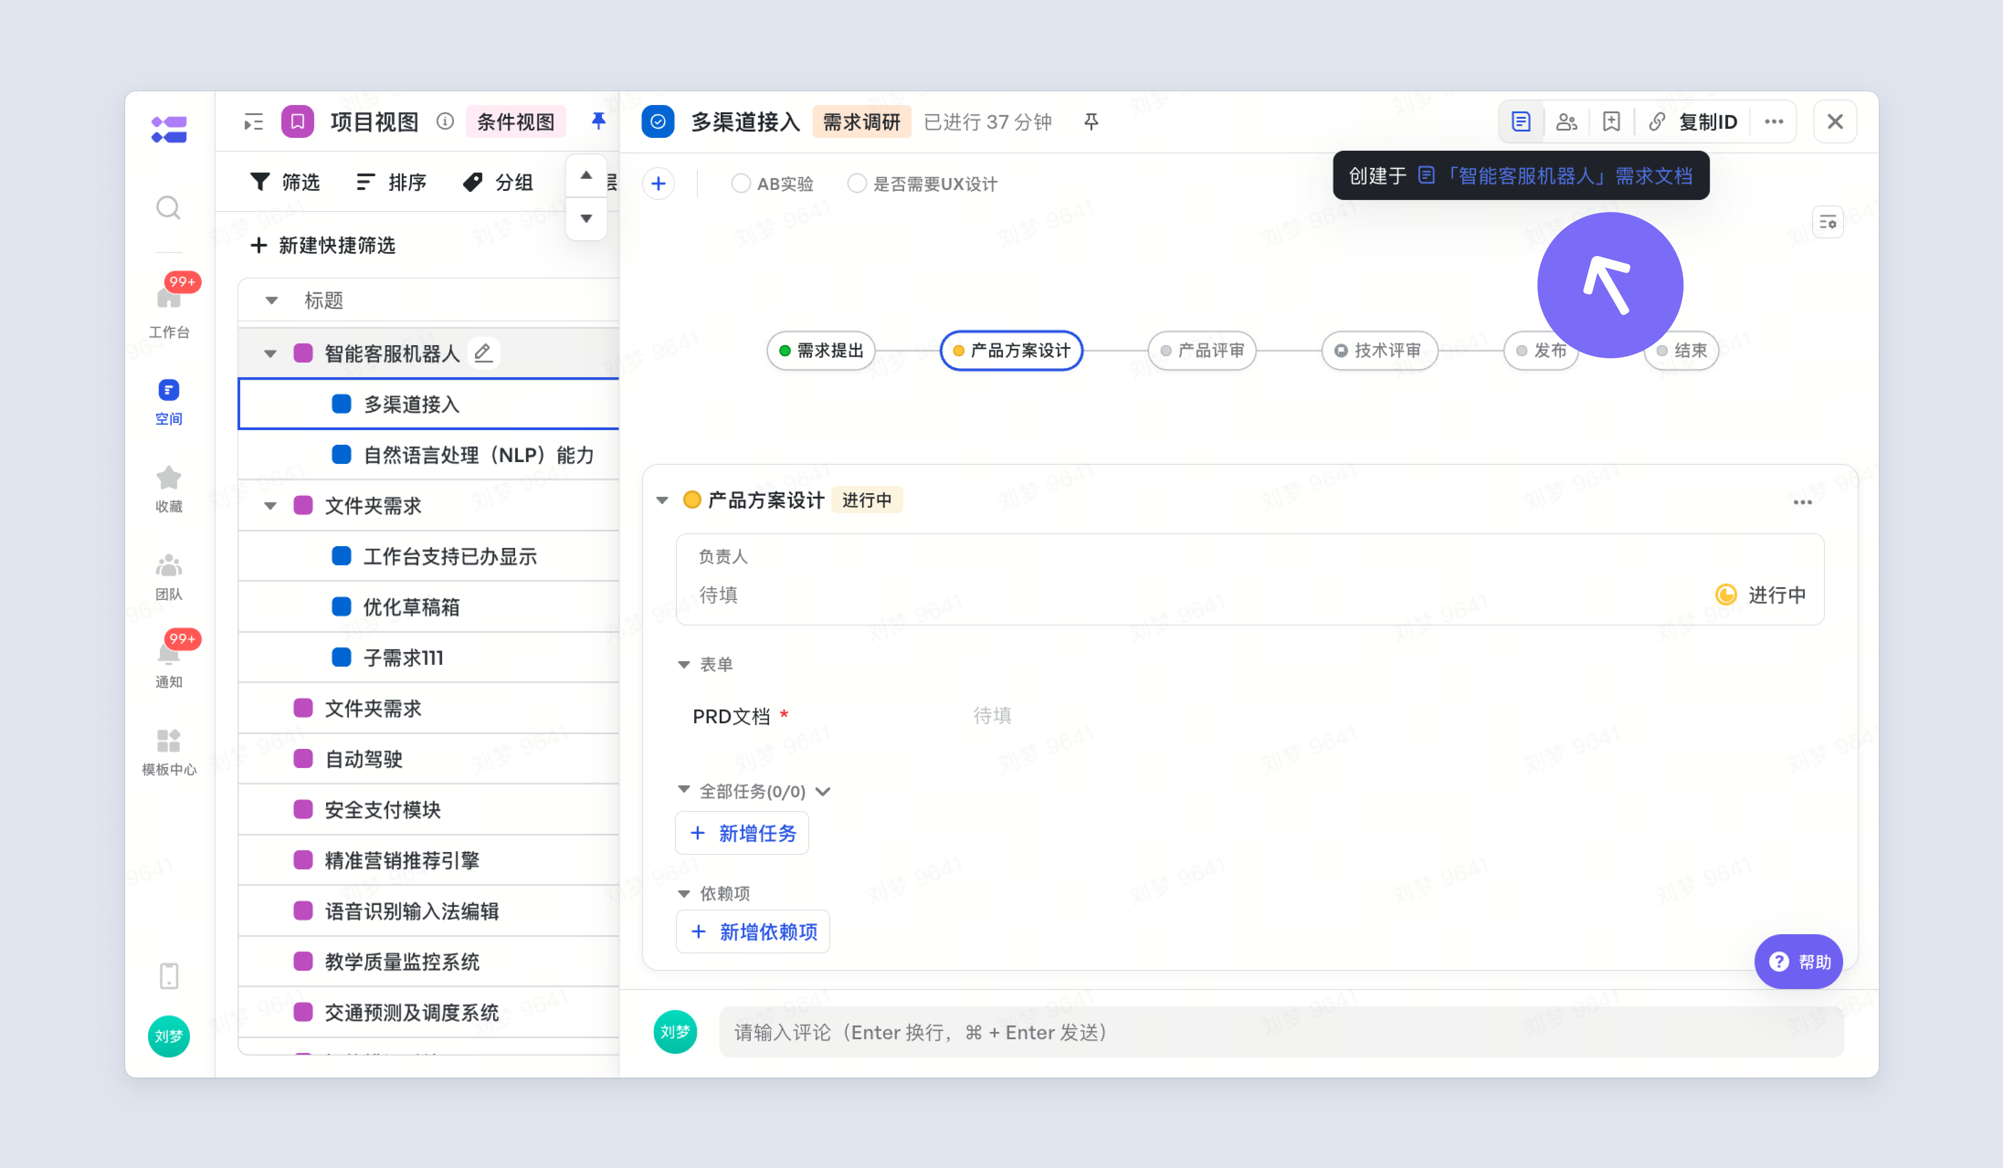Open the 全部任务(0/0) dropdown chevron
2003x1168 pixels.
click(x=822, y=791)
